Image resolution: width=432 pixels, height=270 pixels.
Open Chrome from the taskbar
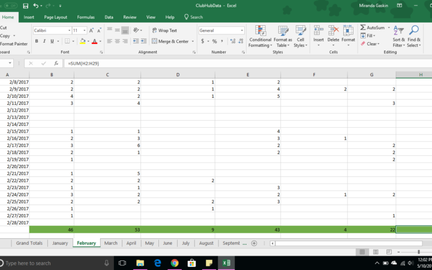(x=175, y=263)
